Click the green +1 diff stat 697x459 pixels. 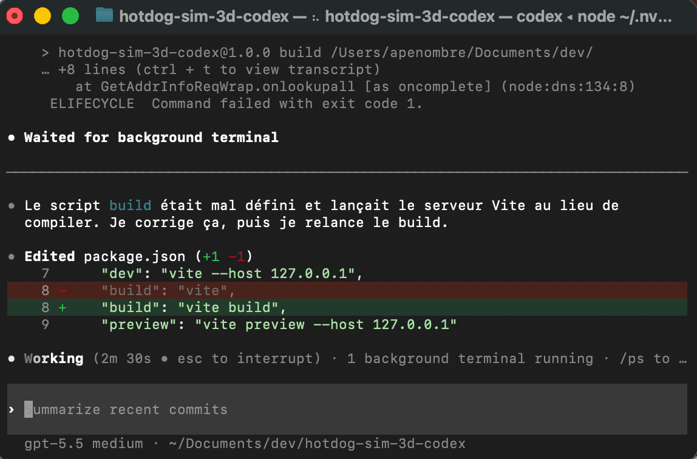pyautogui.click(x=211, y=256)
